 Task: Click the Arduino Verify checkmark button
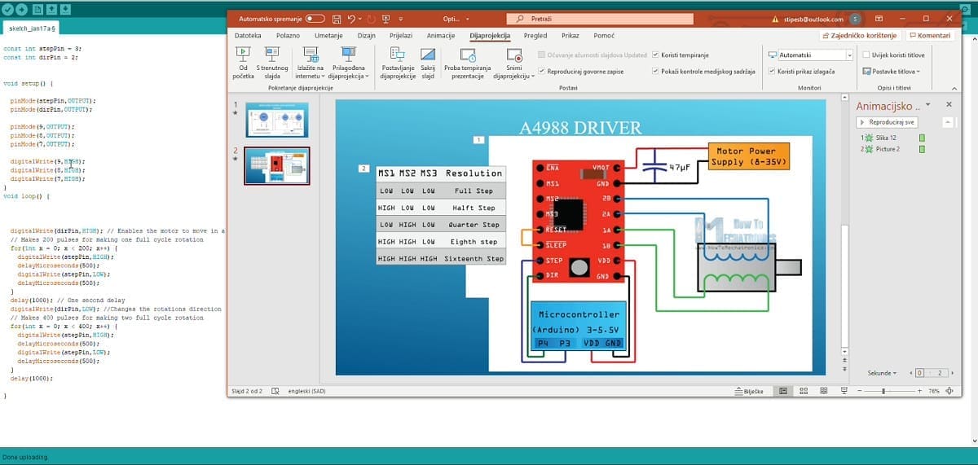click(7, 10)
